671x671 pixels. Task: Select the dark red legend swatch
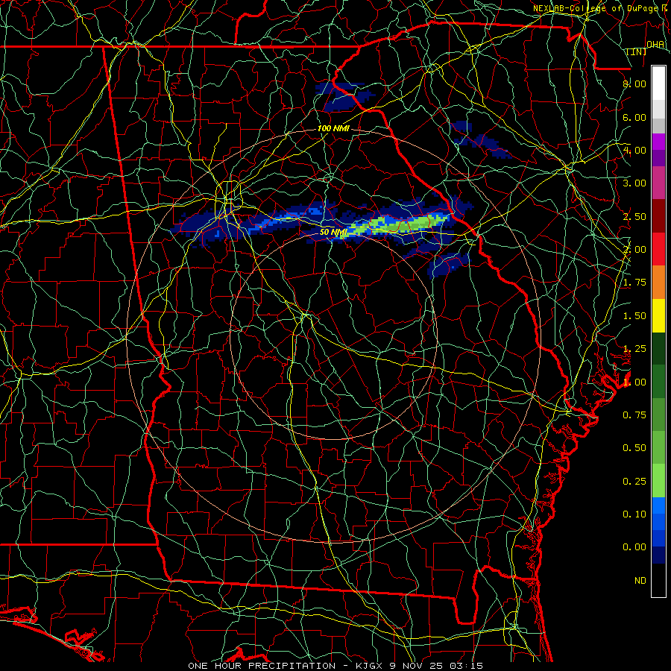point(658,216)
